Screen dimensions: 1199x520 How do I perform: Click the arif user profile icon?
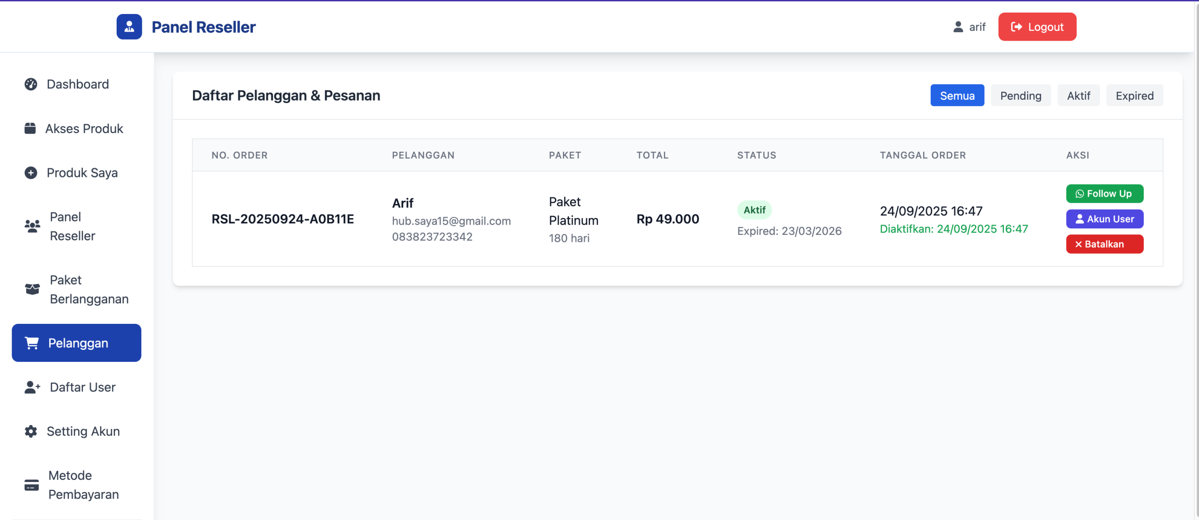tap(958, 27)
